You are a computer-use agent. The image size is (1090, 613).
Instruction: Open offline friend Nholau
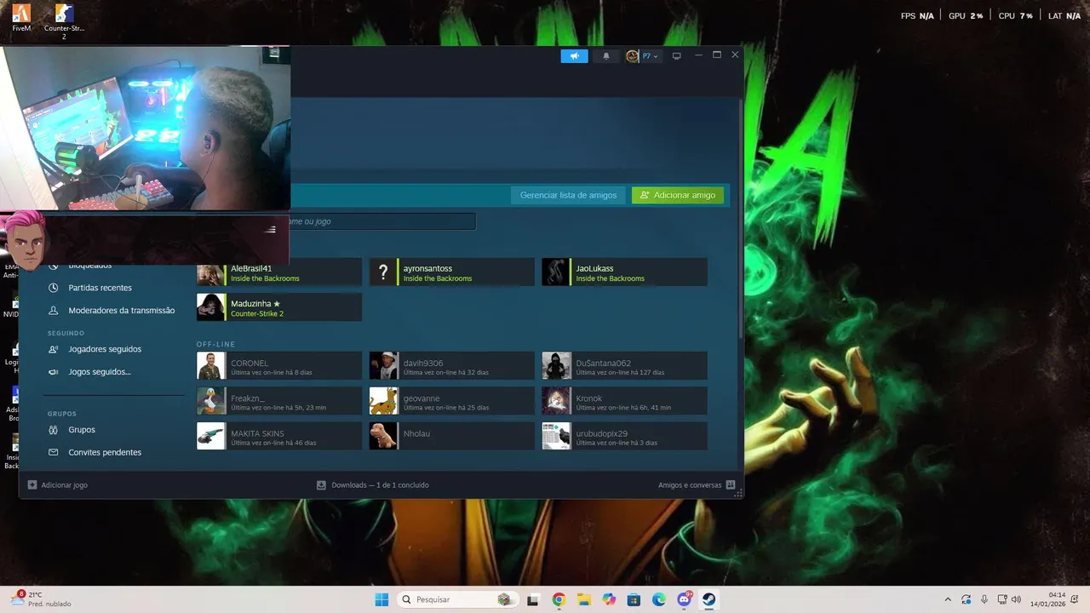[x=452, y=436]
